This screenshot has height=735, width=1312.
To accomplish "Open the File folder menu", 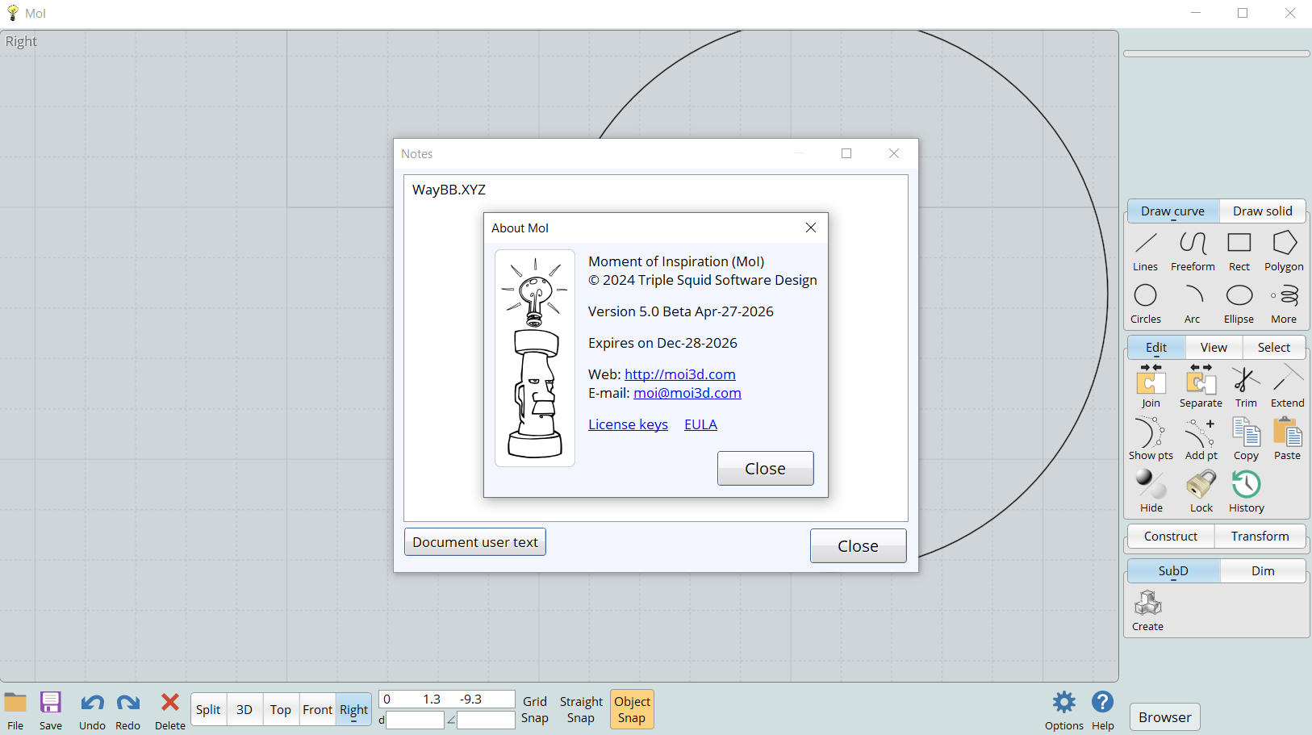I will (15, 710).
